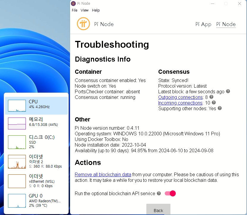Click 'Node installation date: 2022-10-04' text
247x215 pixels.
click(110, 145)
